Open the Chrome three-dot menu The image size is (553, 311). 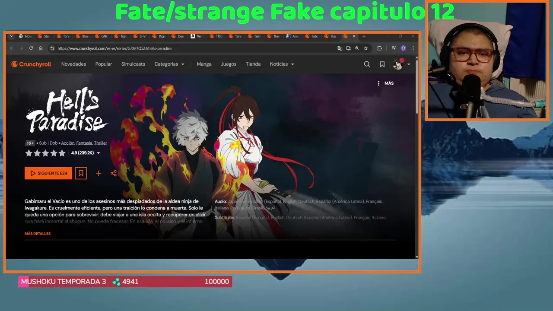[x=413, y=48]
